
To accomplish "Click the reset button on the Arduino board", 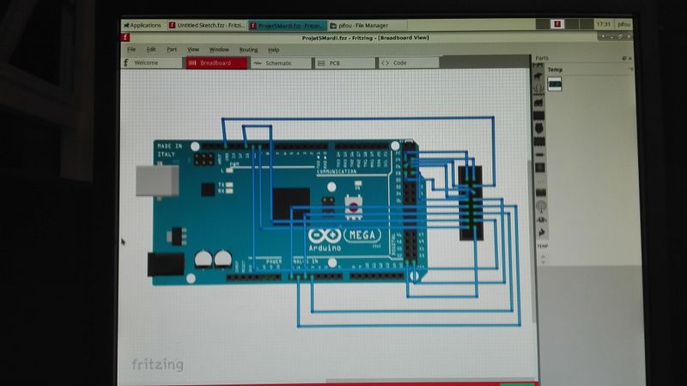I will tap(352, 205).
